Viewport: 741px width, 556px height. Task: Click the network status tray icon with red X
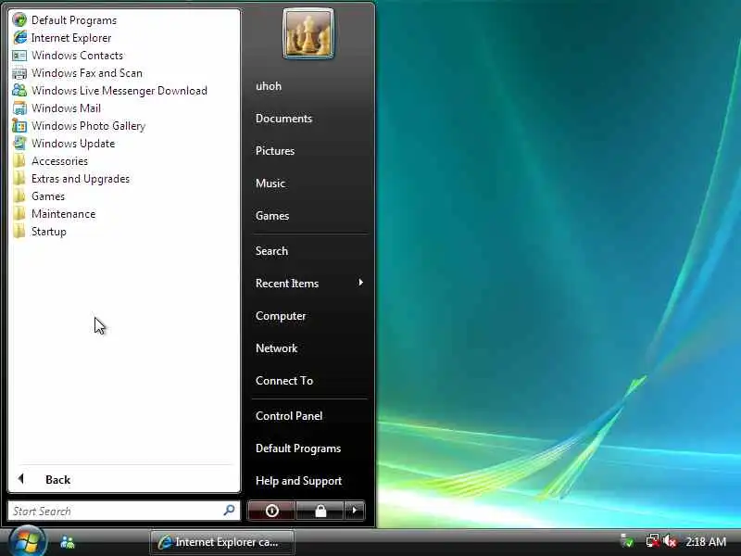(653, 541)
